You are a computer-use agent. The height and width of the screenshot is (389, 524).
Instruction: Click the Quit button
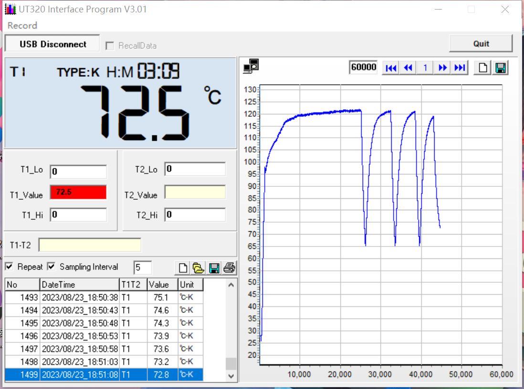click(x=481, y=43)
